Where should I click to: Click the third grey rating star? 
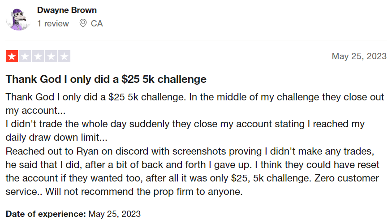tap(38, 56)
